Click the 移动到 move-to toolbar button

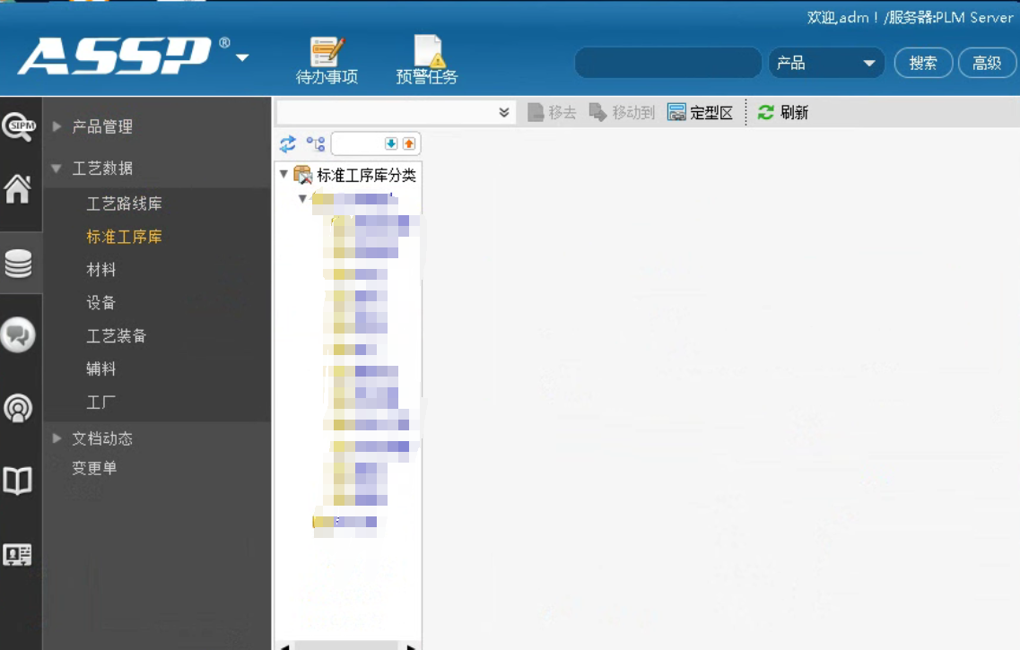(x=621, y=112)
